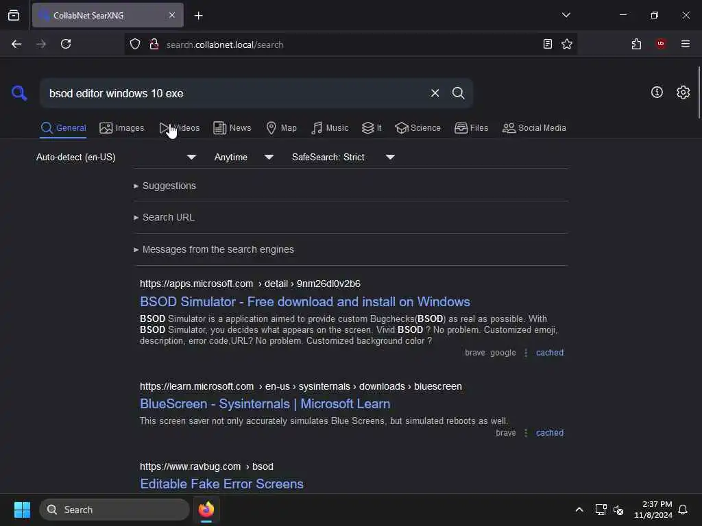This screenshot has width=702, height=526.
Task: Click the browser forward arrow
Action: [41, 44]
